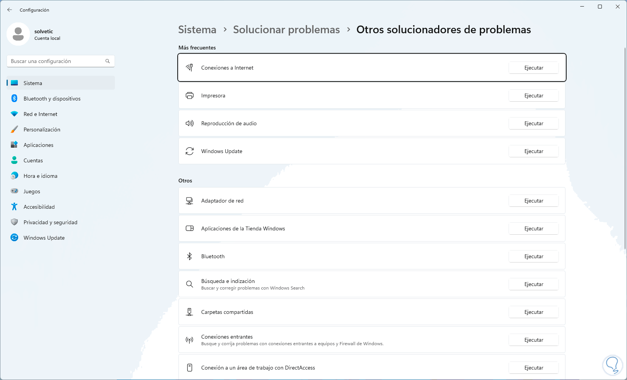Run the Bluetooth troubleshooter
Screen dimensions: 627x380
[x=533, y=256]
